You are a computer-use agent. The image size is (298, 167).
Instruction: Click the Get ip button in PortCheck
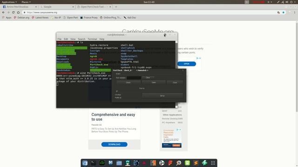pyautogui.click(x=163, y=96)
